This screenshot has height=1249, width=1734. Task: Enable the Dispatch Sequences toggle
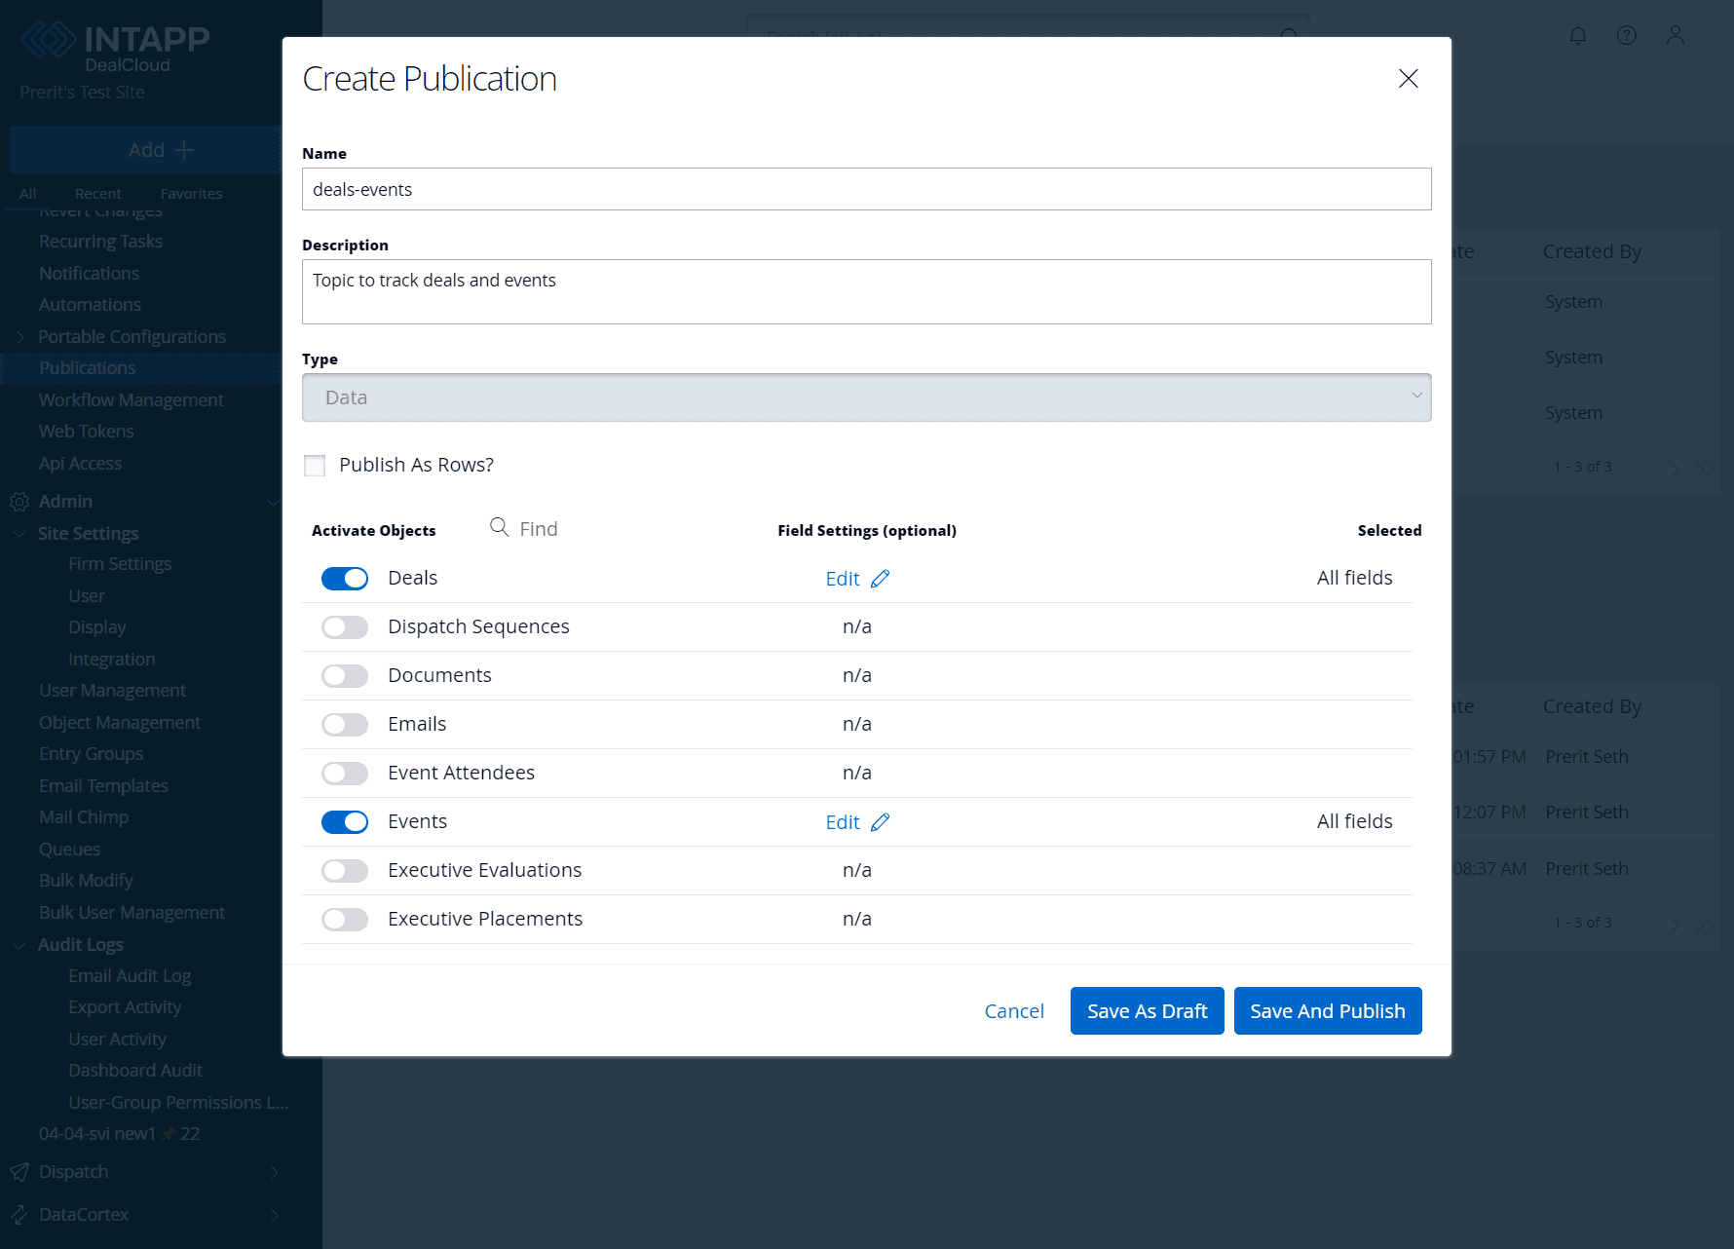point(345,627)
